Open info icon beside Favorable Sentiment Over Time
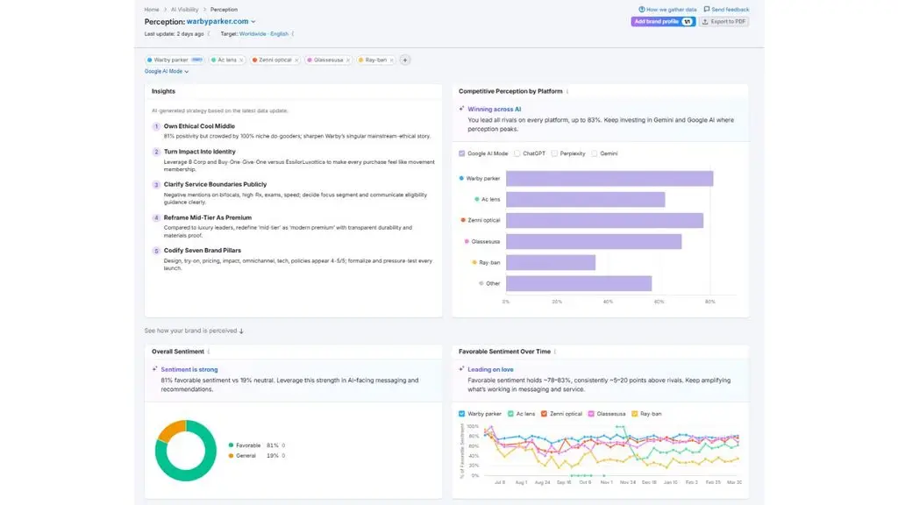898x505 pixels. pyautogui.click(x=555, y=352)
